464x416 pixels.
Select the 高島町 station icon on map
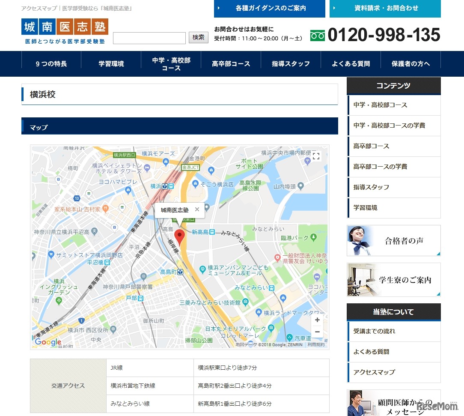(x=180, y=272)
